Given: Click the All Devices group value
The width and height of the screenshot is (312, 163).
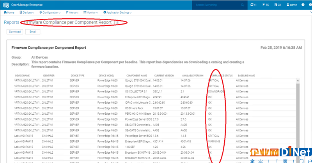Looking at the screenshot, I should [39, 57].
